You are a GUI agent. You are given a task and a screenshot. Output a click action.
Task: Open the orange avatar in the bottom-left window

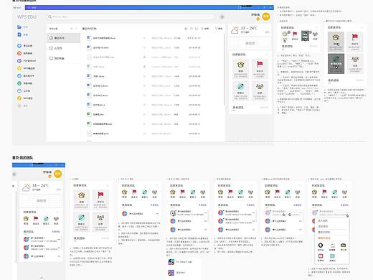click(x=58, y=174)
